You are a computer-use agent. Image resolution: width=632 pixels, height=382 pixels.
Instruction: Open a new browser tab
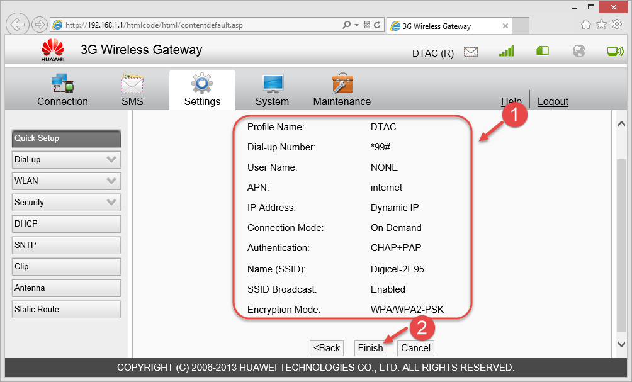pos(521,26)
